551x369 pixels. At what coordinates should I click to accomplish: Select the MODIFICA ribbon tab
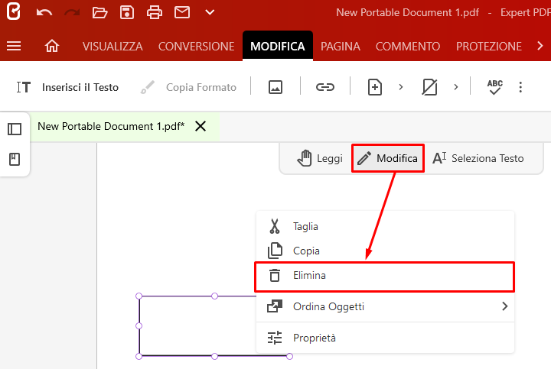[x=278, y=46]
